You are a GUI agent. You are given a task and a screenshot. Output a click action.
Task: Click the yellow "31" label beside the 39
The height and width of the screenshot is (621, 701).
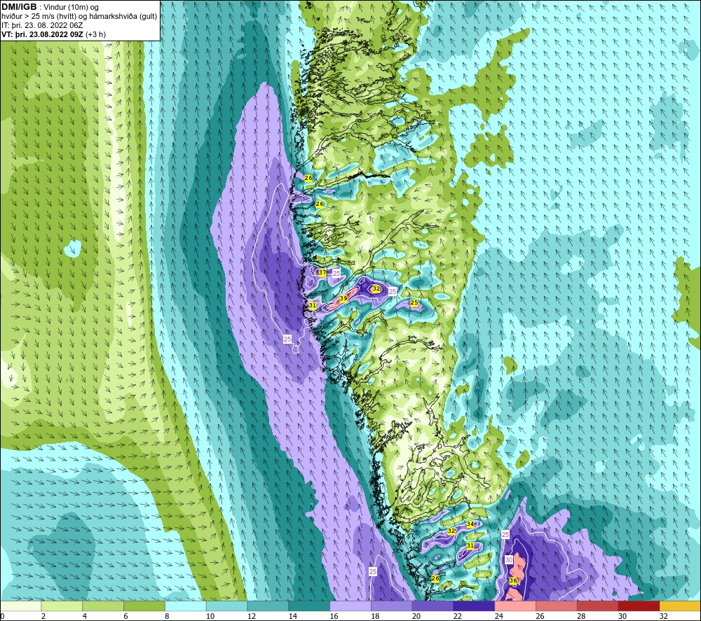(x=313, y=306)
